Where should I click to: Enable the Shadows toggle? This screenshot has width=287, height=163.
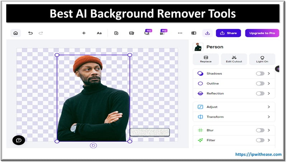point(260,74)
